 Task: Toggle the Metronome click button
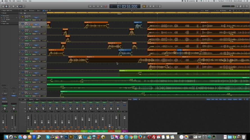pos(160,6)
